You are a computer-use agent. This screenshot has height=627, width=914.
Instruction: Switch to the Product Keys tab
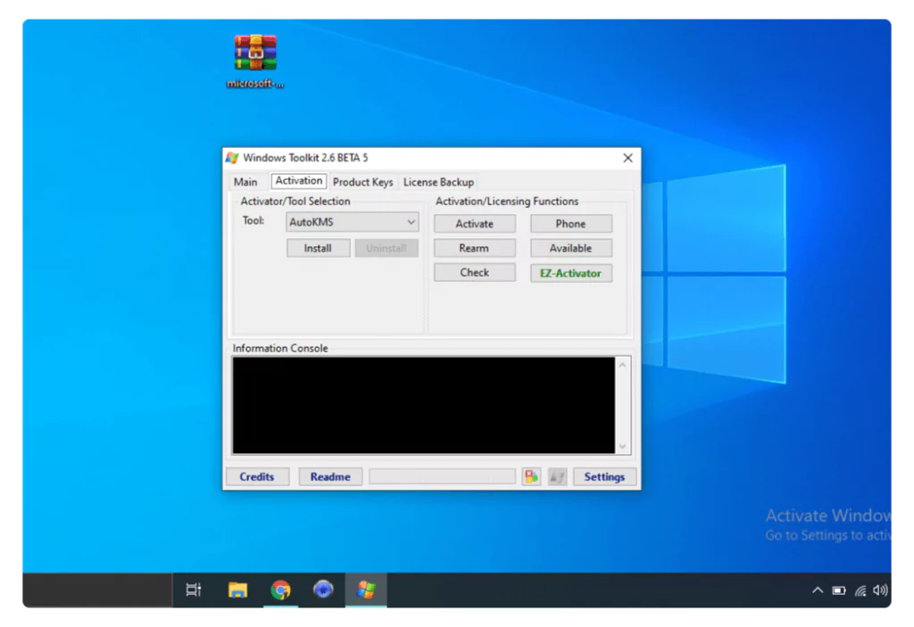click(x=362, y=181)
